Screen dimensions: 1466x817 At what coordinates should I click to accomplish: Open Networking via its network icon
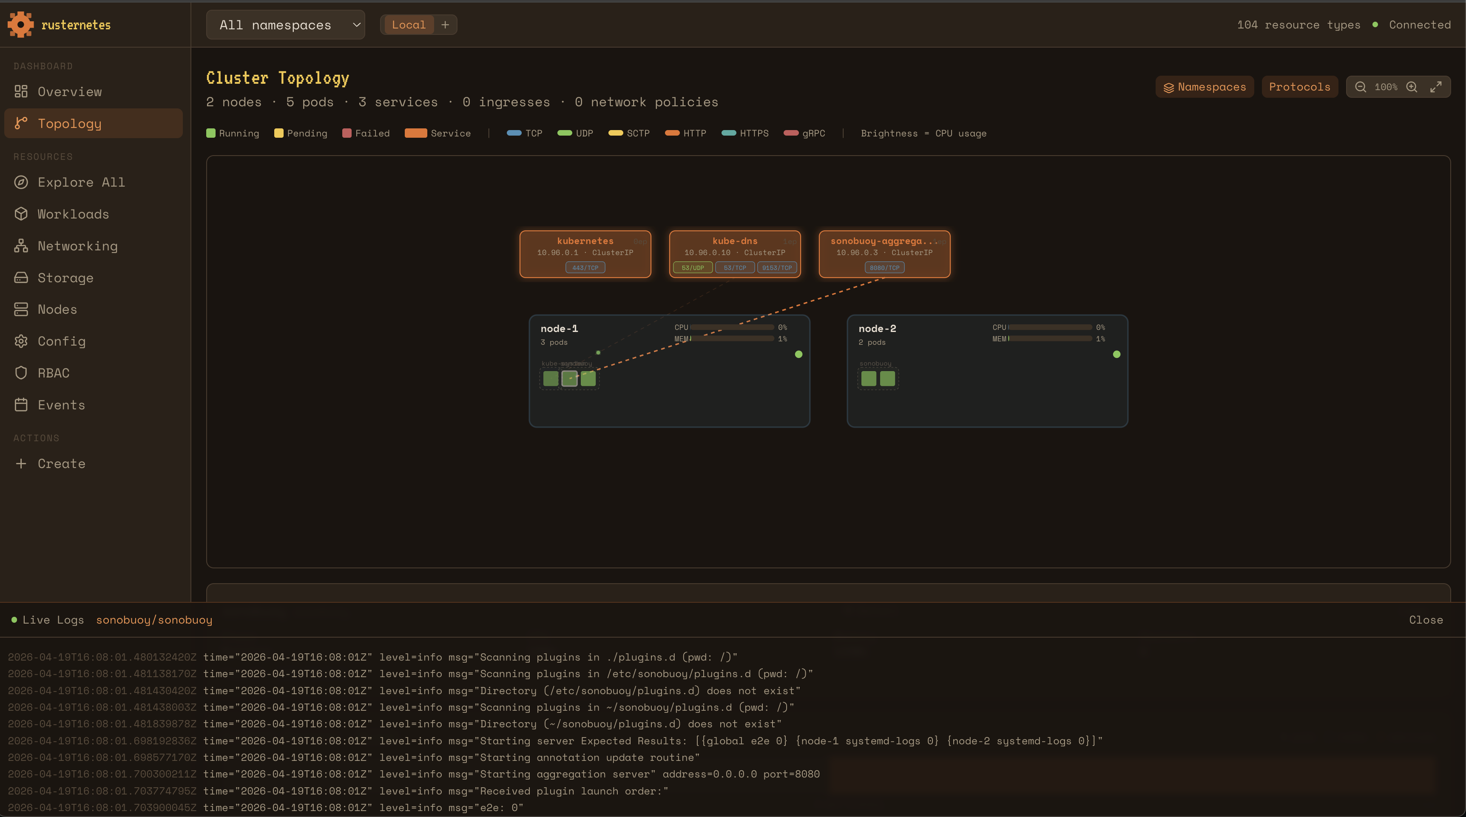21,246
